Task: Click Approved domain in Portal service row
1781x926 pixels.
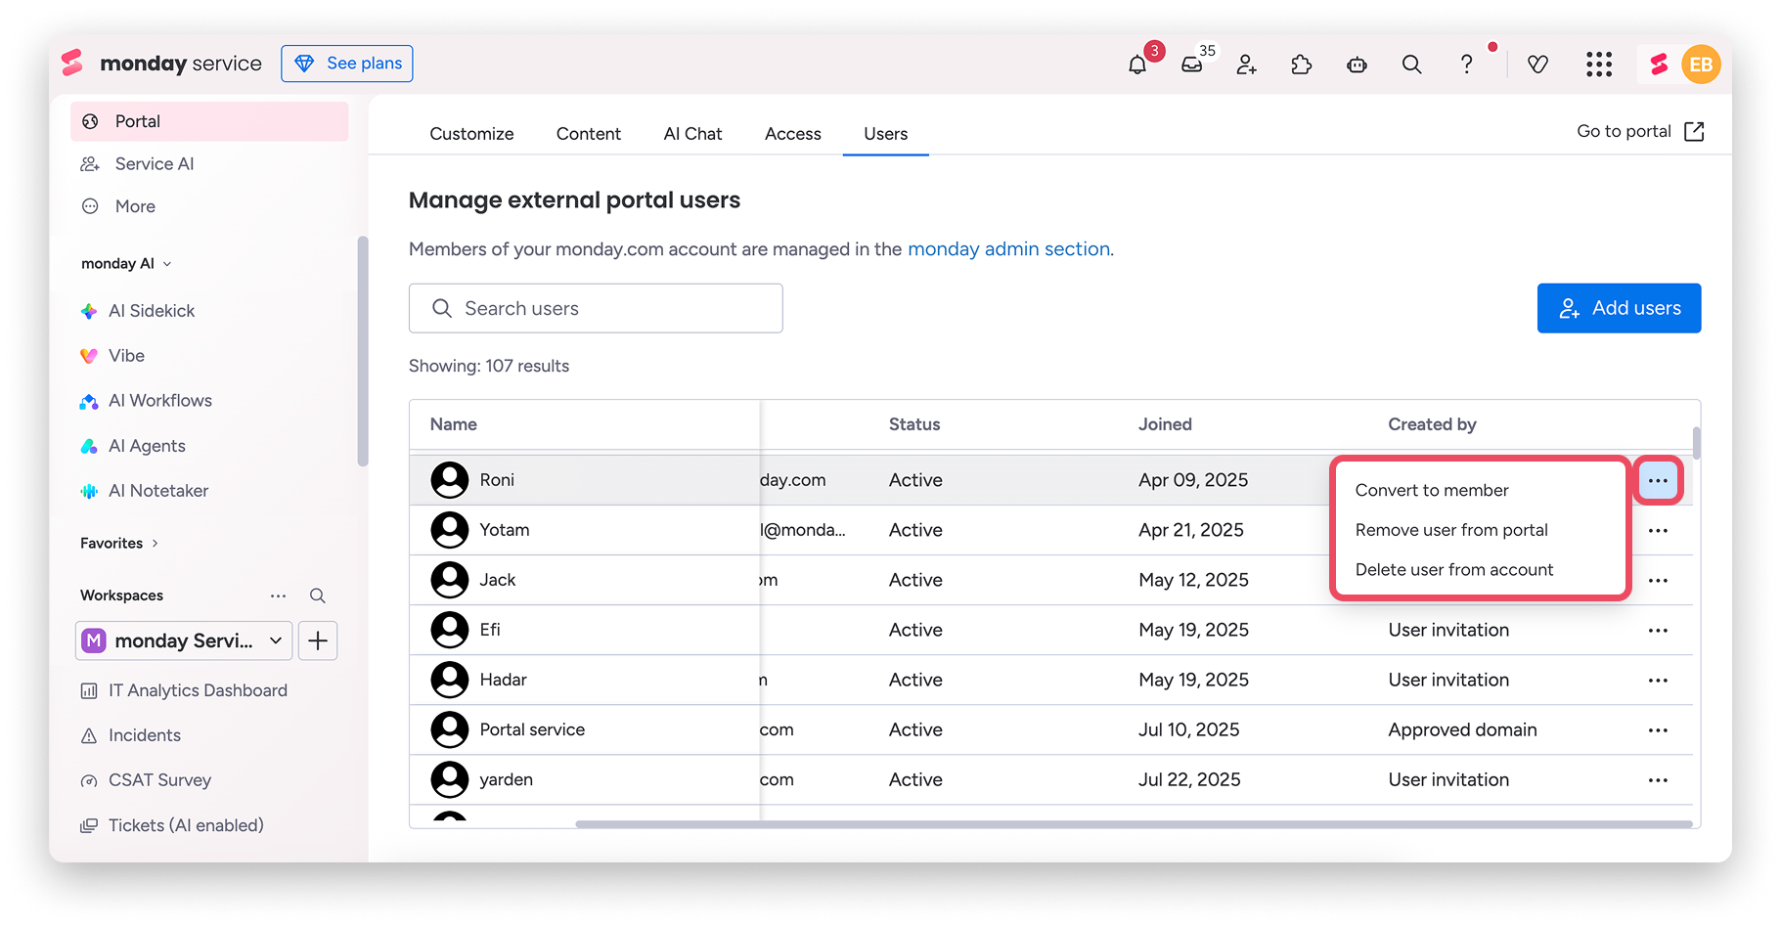Action: click(x=1462, y=729)
